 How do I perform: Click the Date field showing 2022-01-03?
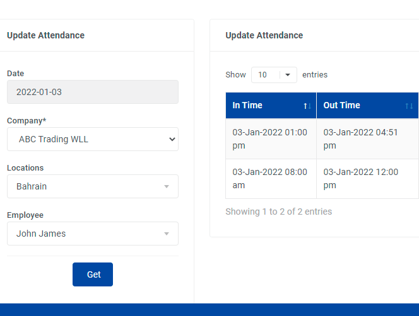93,92
